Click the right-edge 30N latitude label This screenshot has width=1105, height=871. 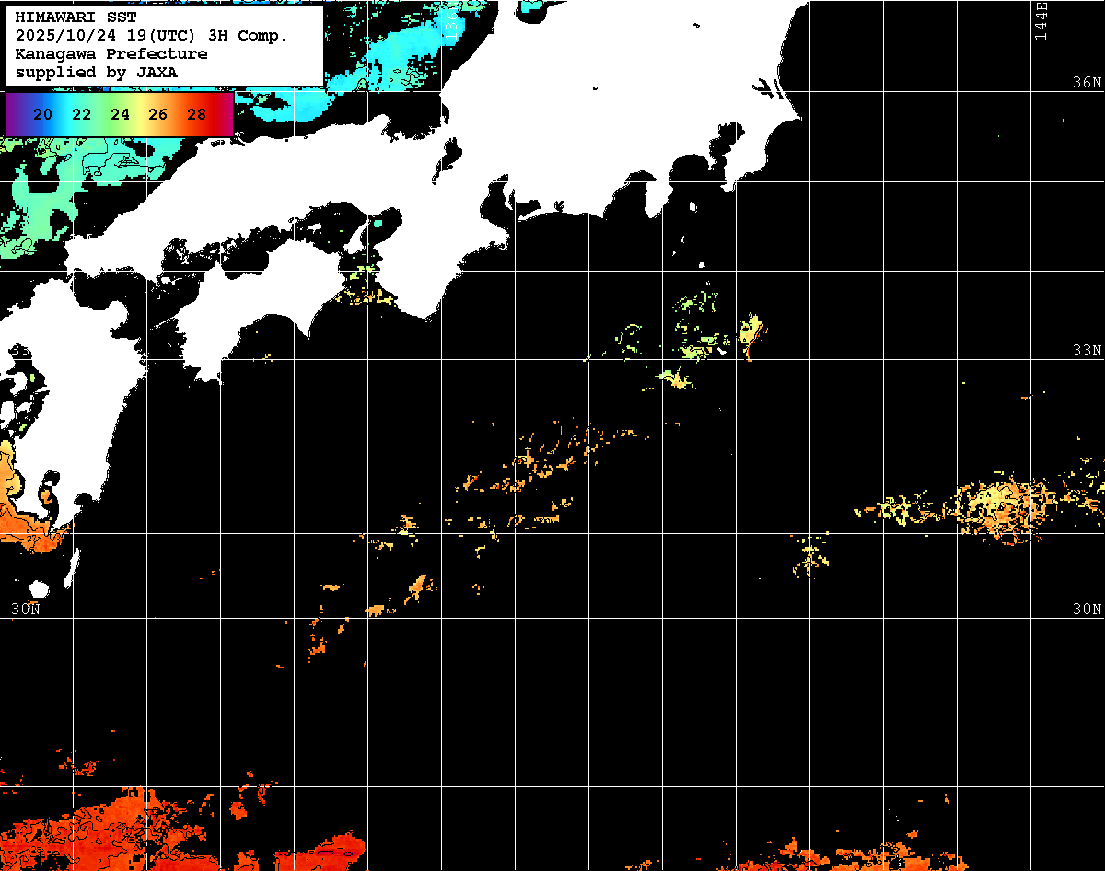[1087, 609]
